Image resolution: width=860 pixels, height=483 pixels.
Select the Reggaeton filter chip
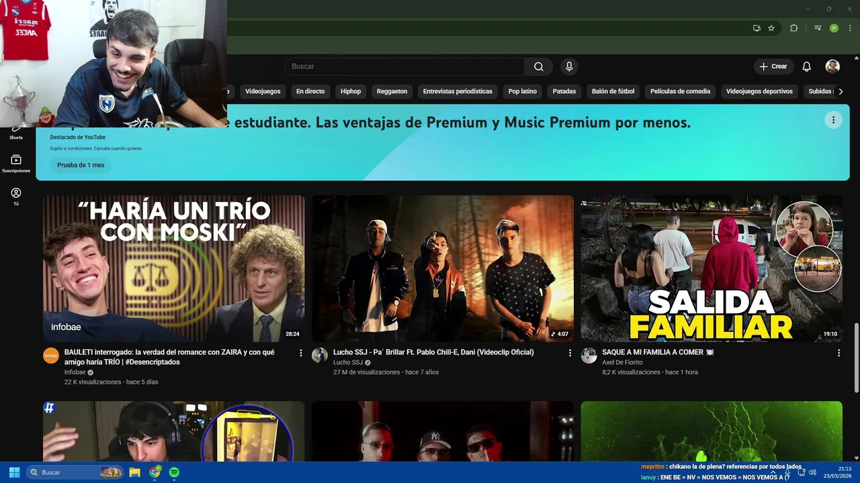tap(392, 91)
